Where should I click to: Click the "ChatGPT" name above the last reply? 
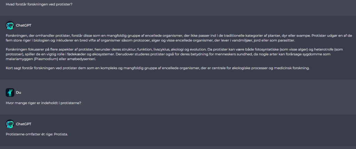(24, 124)
